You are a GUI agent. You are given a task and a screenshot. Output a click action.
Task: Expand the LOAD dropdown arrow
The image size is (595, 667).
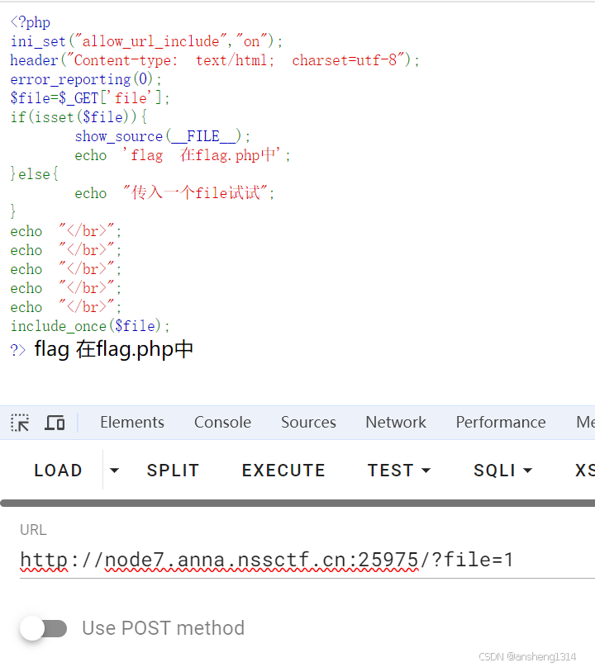pos(114,471)
